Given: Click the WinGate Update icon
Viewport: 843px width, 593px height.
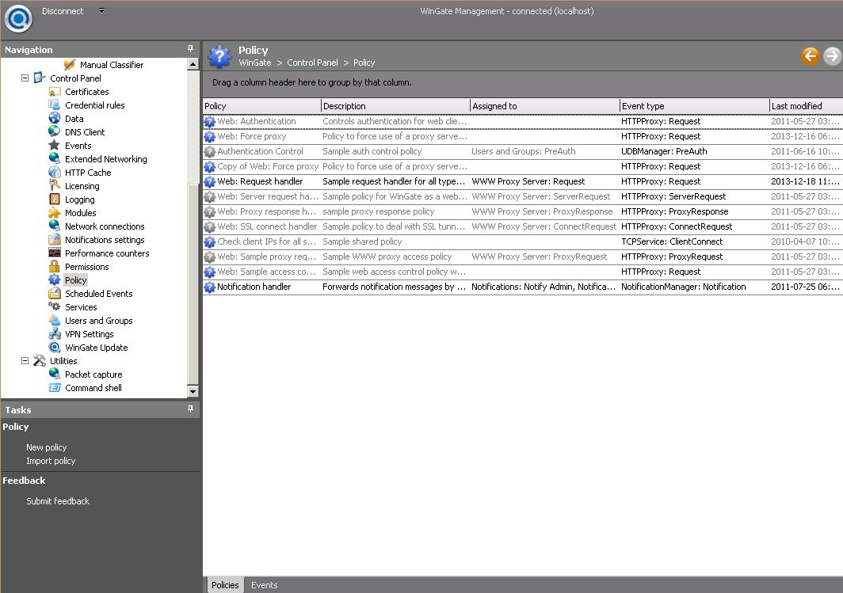Looking at the screenshot, I should (55, 347).
